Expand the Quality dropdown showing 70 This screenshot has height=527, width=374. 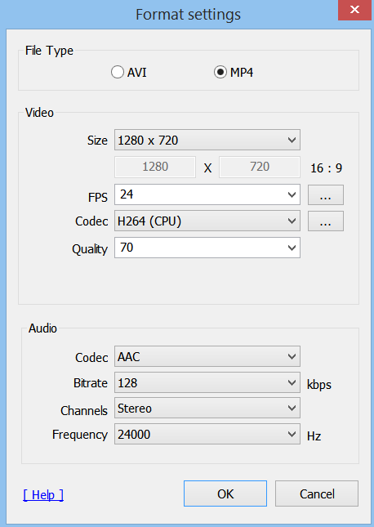207,248
